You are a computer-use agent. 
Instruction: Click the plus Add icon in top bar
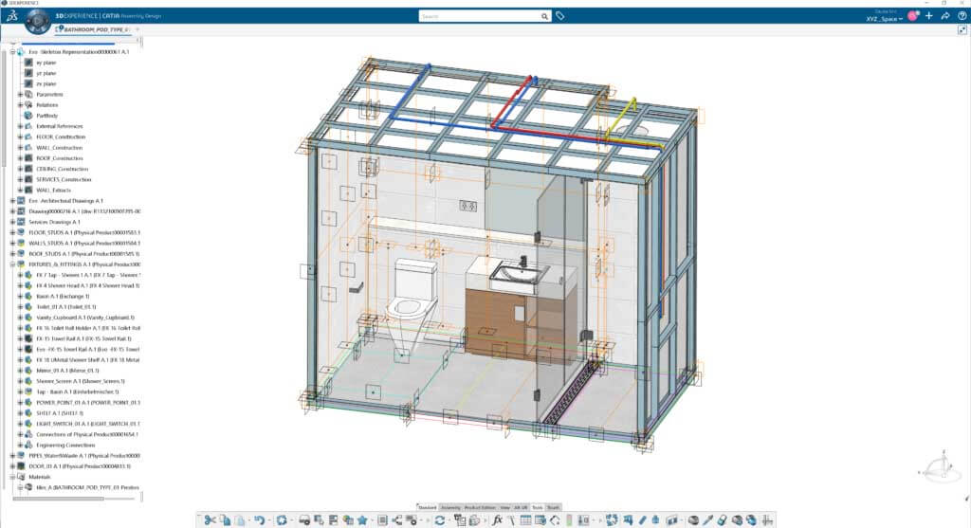[929, 16]
